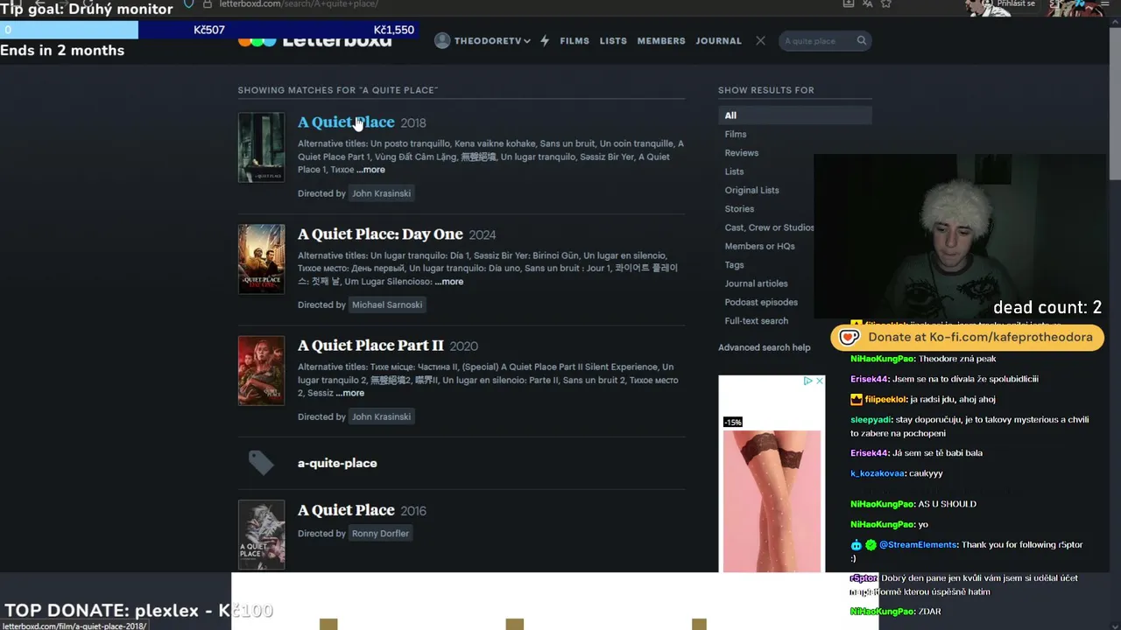Filter results by Tags

point(734,265)
